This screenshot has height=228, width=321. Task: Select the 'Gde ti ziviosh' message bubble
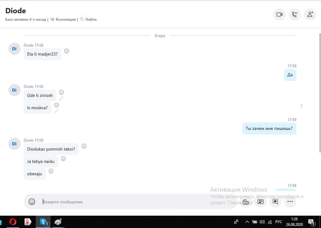click(40, 95)
